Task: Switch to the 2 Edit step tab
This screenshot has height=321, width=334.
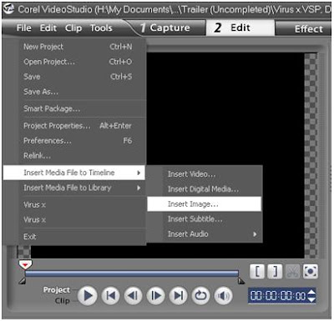Action: [240, 28]
